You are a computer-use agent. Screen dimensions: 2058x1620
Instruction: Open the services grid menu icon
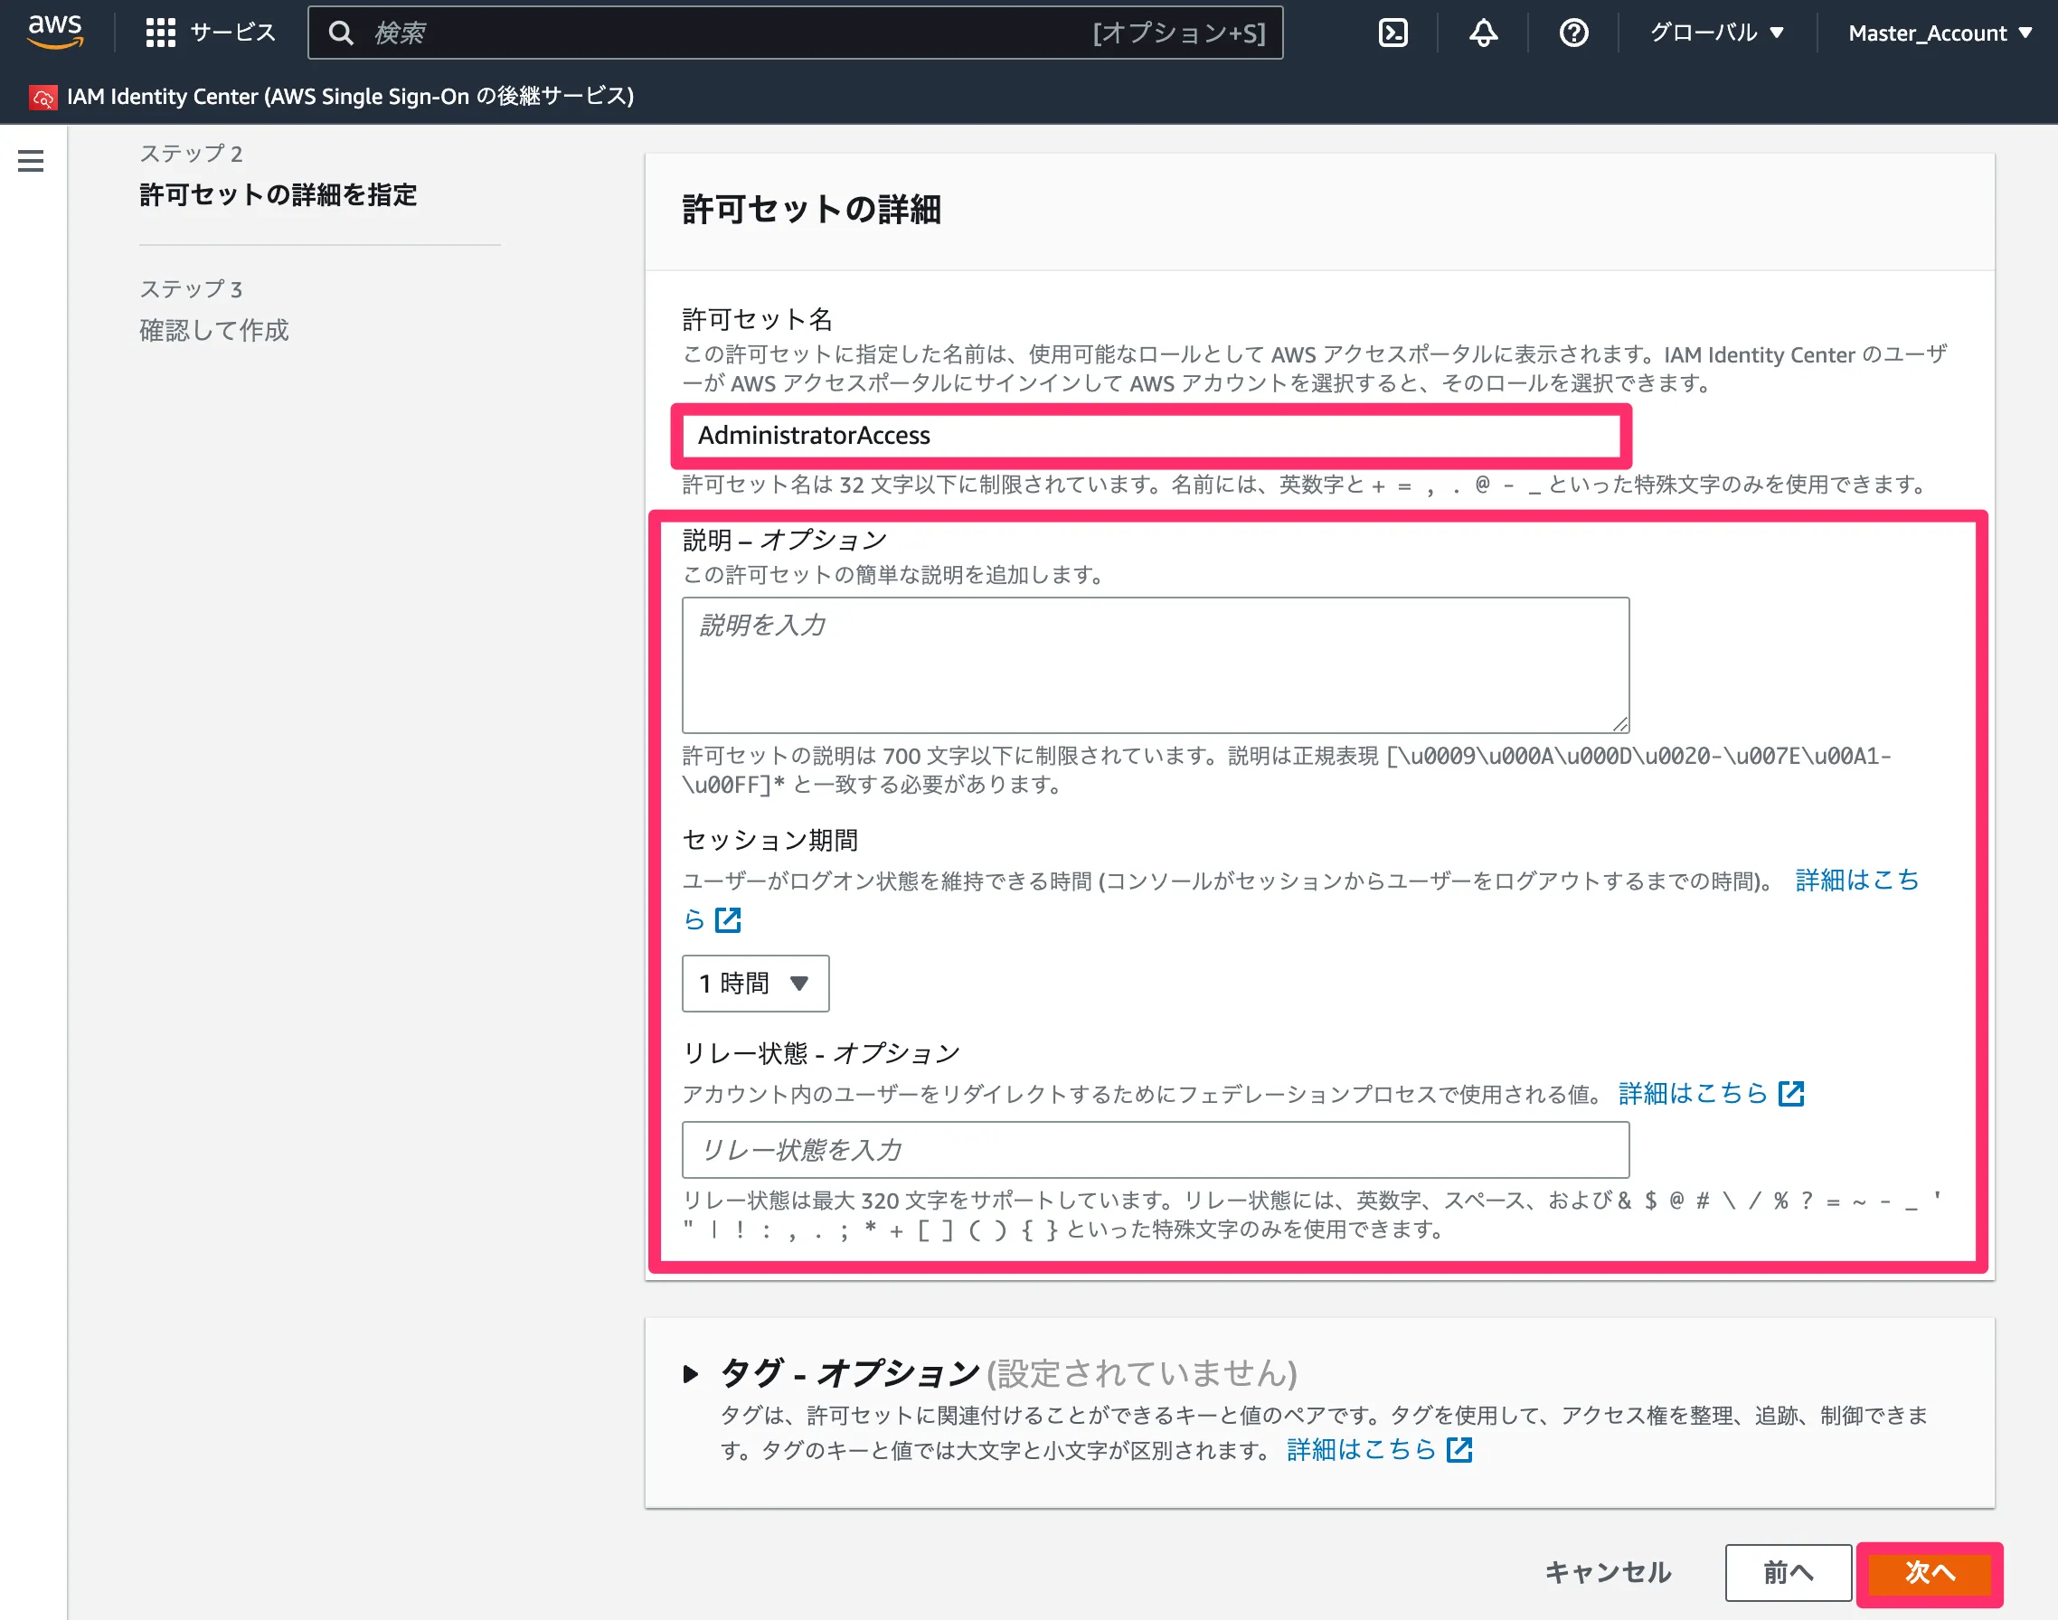point(160,33)
